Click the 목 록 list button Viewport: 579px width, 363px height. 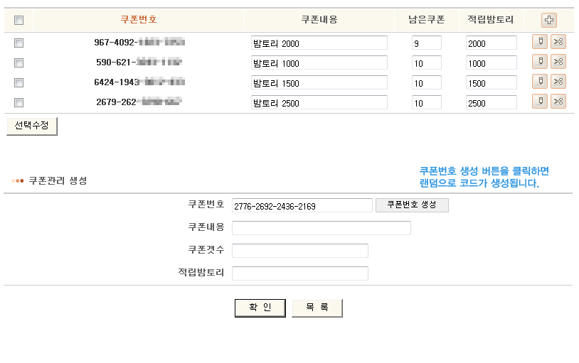pos(317,308)
